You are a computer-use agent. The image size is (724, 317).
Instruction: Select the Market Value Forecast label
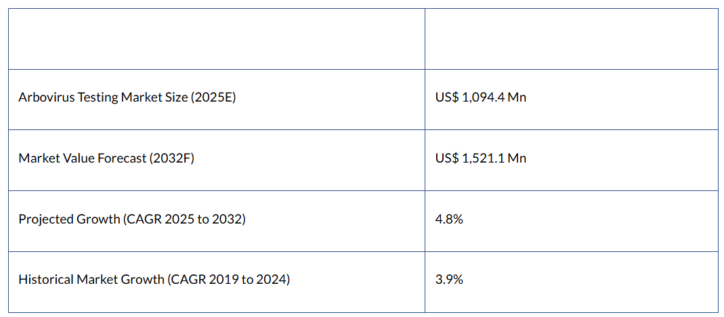point(106,158)
